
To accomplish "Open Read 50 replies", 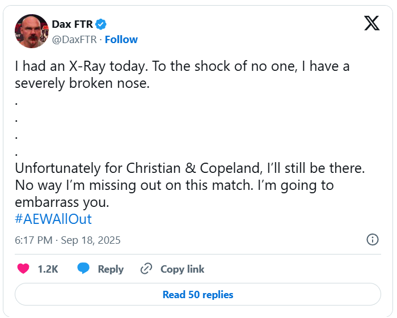I will coord(198,295).
